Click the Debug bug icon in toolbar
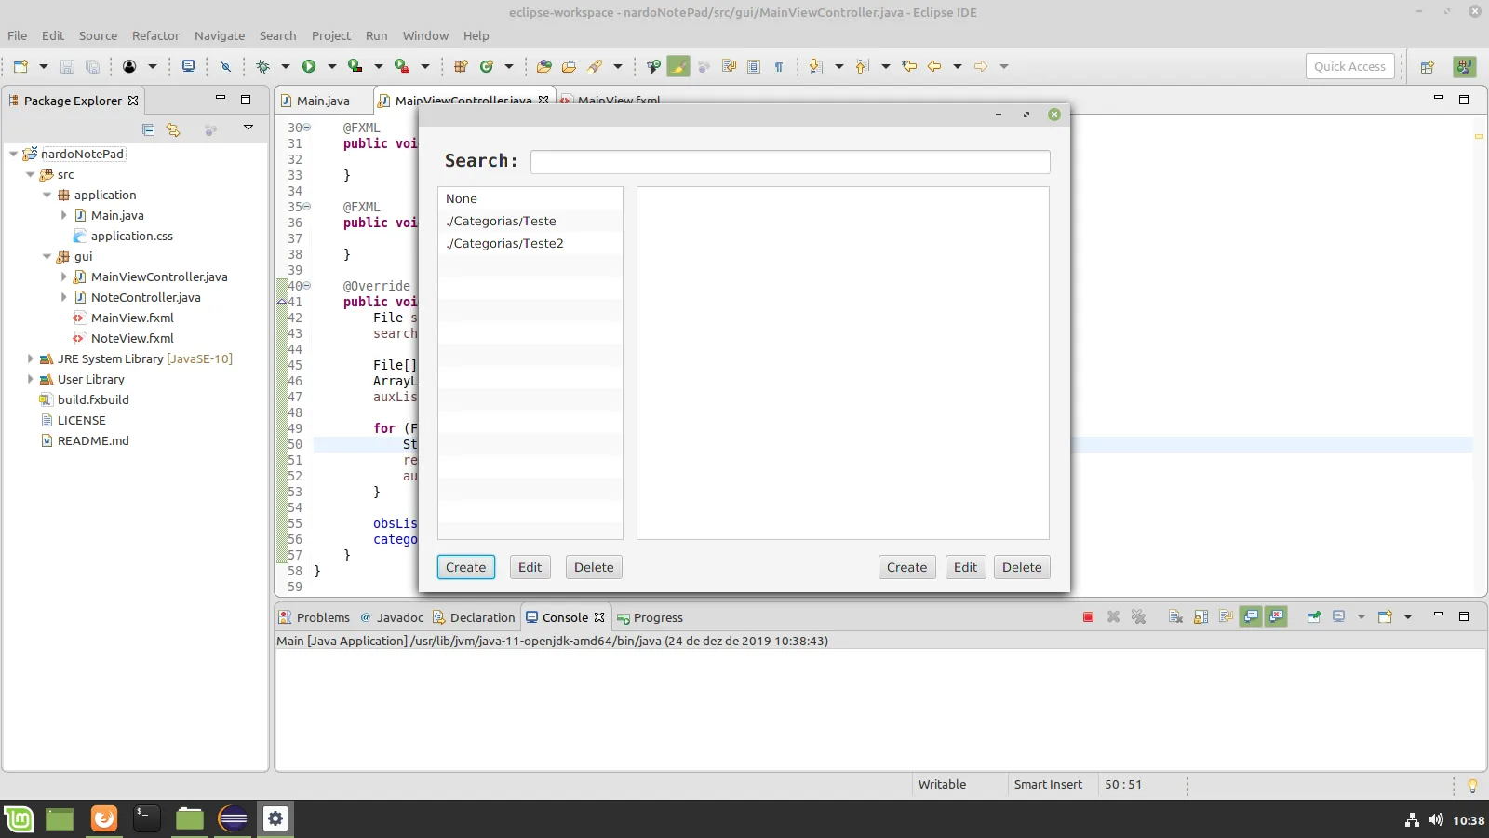The height and width of the screenshot is (838, 1489). (x=263, y=66)
